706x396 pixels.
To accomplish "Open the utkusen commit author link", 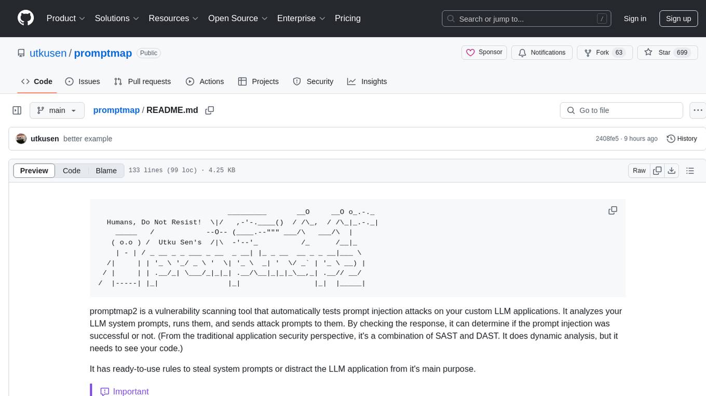I will (45, 138).
